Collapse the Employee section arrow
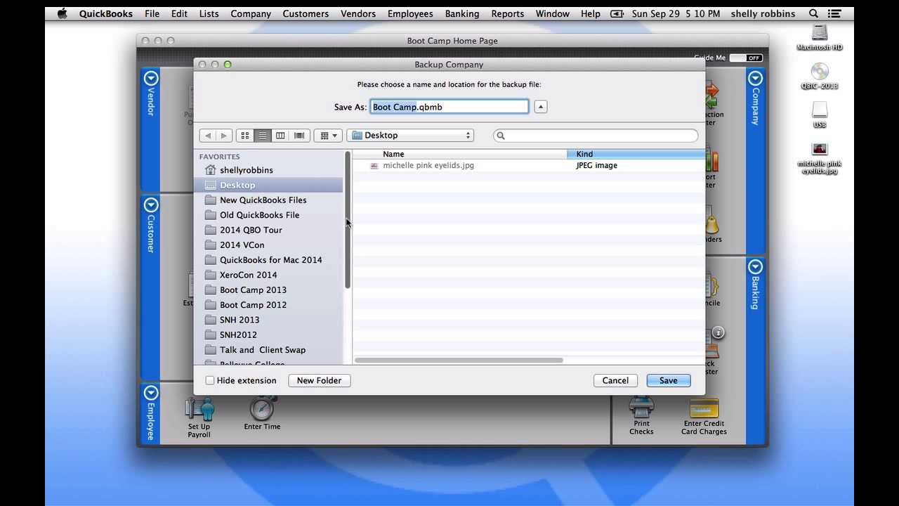 pyautogui.click(x=150, y=393)
